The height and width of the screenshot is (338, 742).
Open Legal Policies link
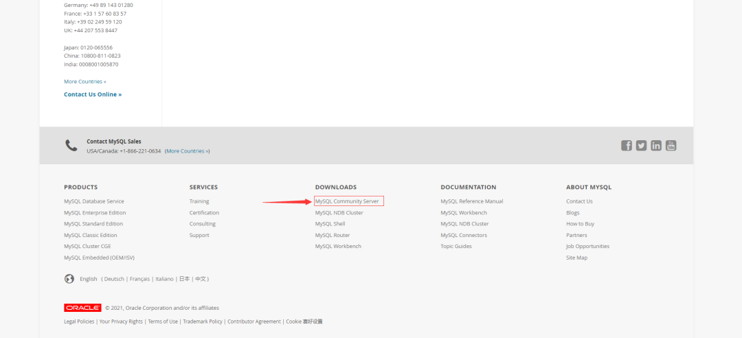[79, 322]
